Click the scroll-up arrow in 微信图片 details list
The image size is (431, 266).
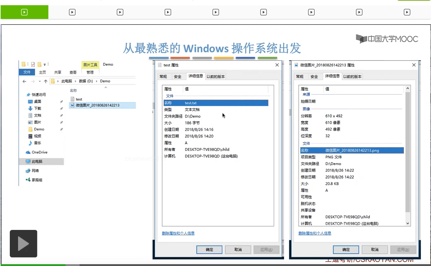(x=408, y=88)
